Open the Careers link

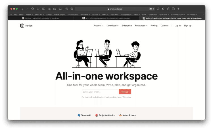click(x=164, y=25)
